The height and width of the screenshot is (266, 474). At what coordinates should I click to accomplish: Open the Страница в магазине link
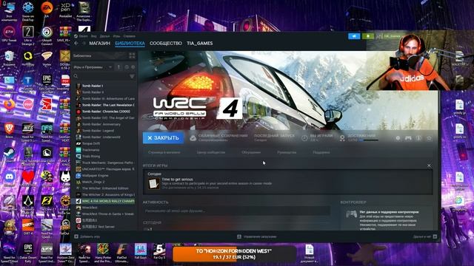coord(164,152)
